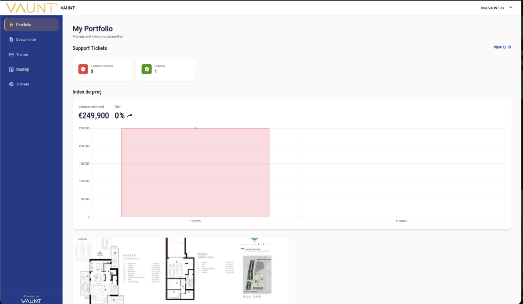Click the Tichete support icon

click(x=11, y=84)
